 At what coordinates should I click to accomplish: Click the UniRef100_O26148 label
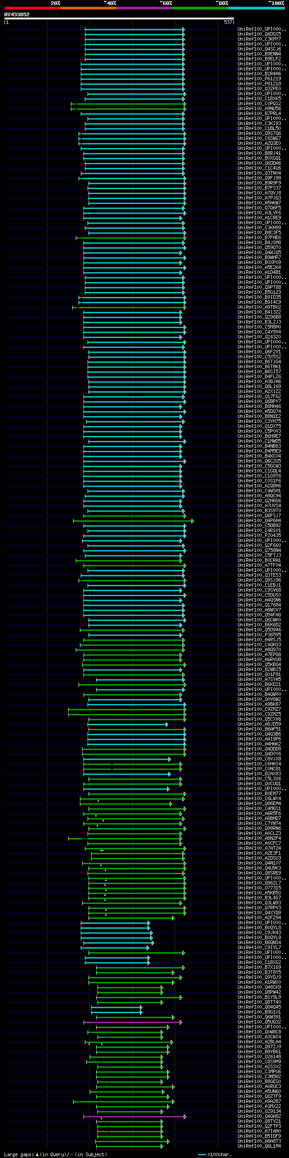pyautogui.click(x=259, y=1057)
